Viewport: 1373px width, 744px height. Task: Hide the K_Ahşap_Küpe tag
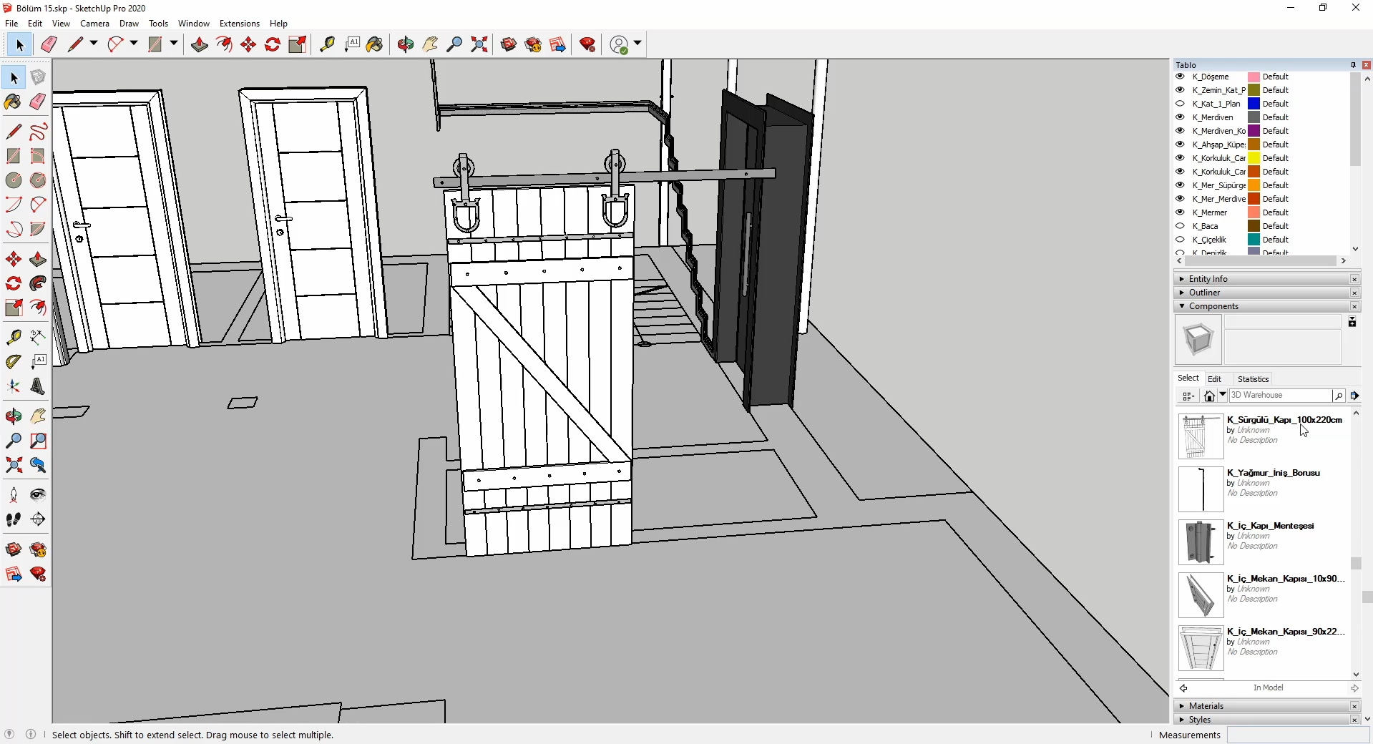pyautogui.click(x=1181, y=145)
